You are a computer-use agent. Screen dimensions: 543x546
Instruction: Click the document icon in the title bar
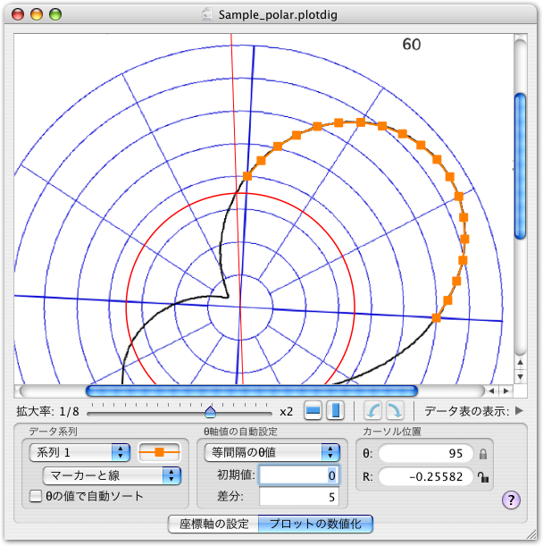point(207,14)
